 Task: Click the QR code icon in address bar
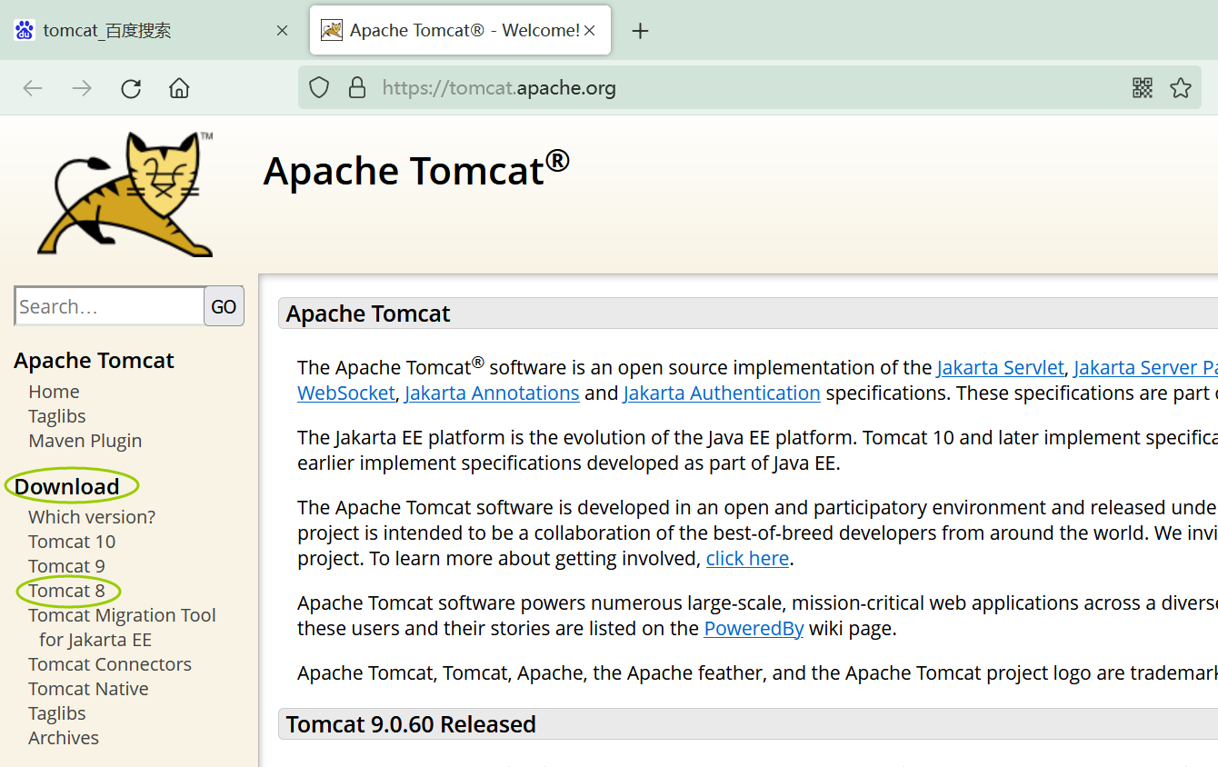point(1142,87)
